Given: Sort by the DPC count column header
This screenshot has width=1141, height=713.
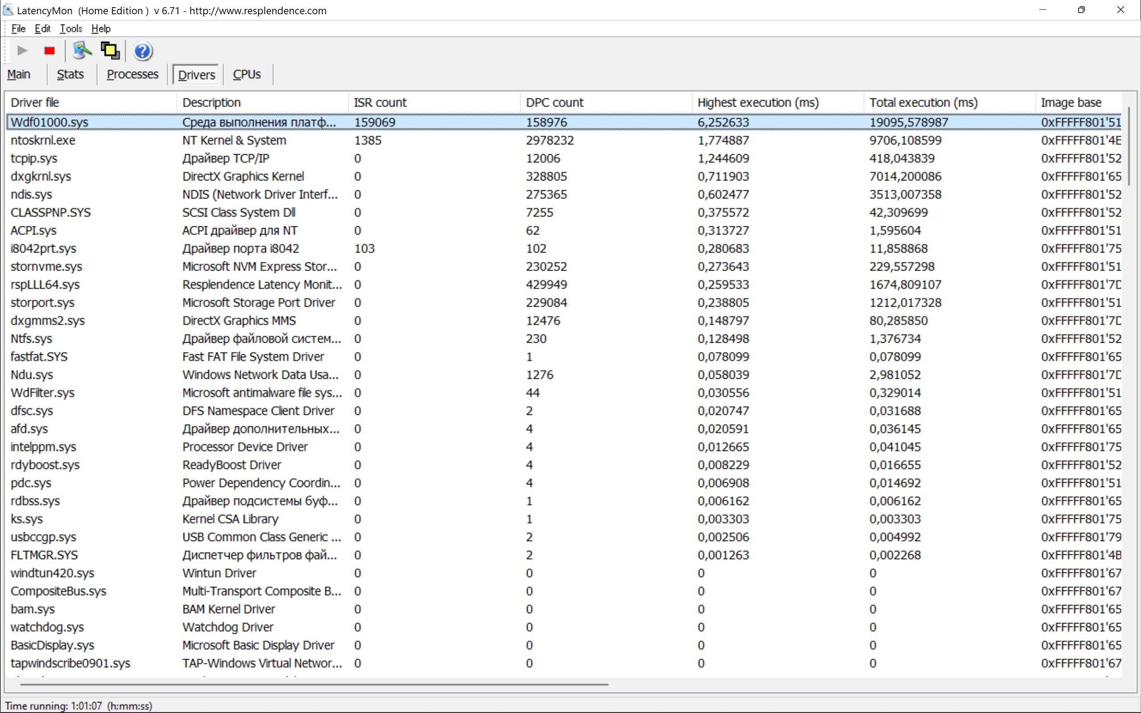Looking at the screenshot, I should click(606, 102).
